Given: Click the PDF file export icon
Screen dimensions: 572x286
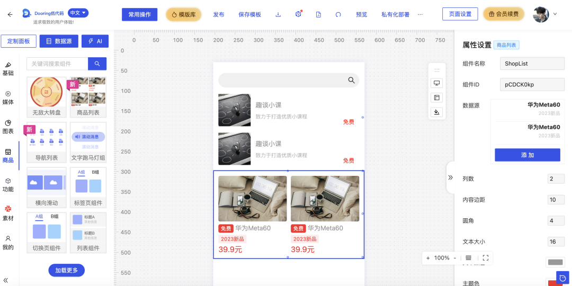Looking at the screenshot, I should pyautogui.click(x=318, y=15).
